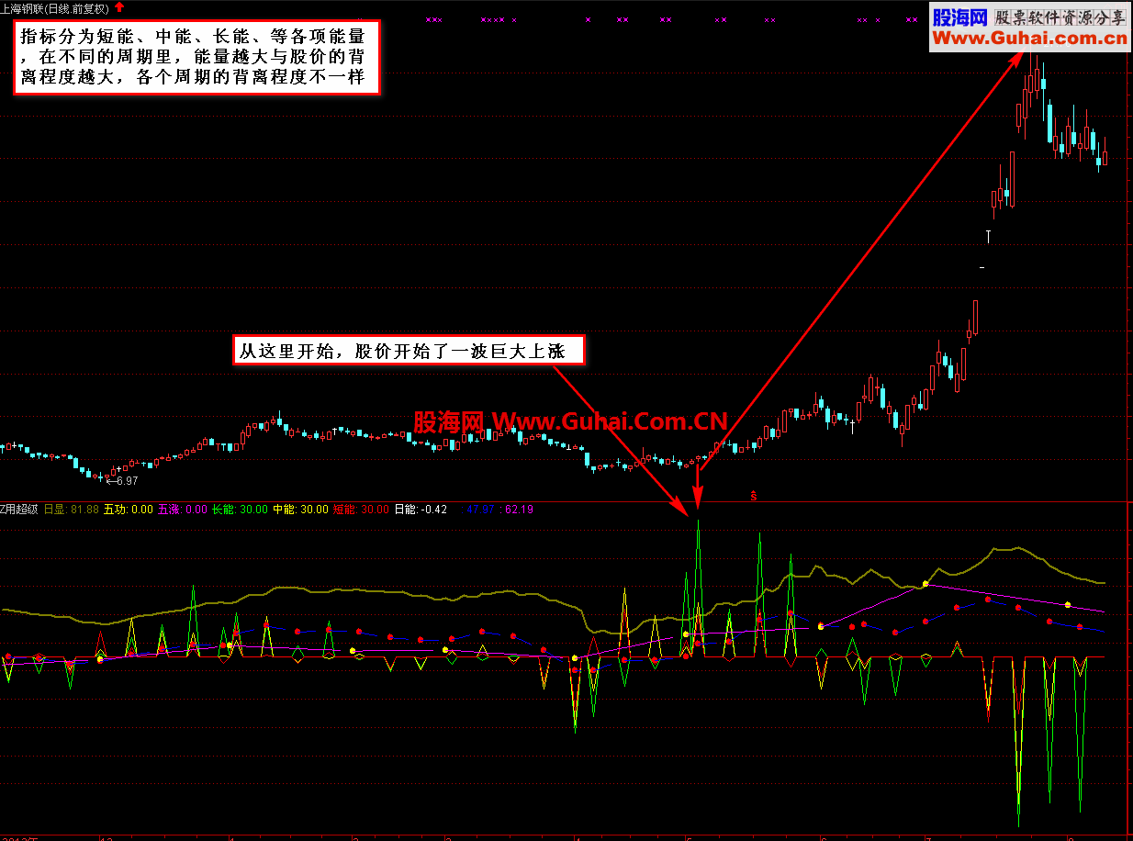Click the indicator name Z用超级

(18, 509)
